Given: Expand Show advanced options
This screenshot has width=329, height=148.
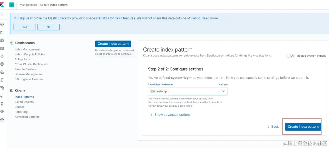Looking at the screenshot, I should click(x=170, y=115).
